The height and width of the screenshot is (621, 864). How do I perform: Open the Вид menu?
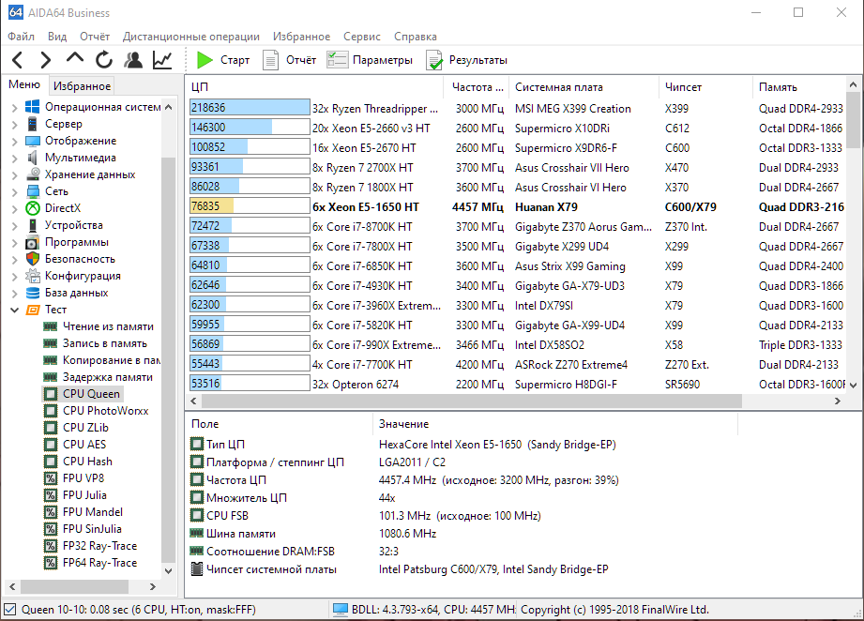56,37
